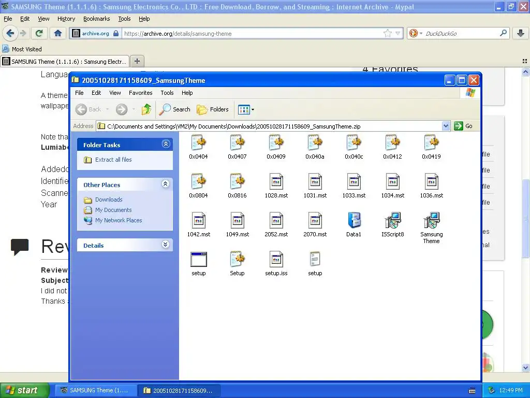
Task: Open browser downloads arrow button
Action: (521, 33)
